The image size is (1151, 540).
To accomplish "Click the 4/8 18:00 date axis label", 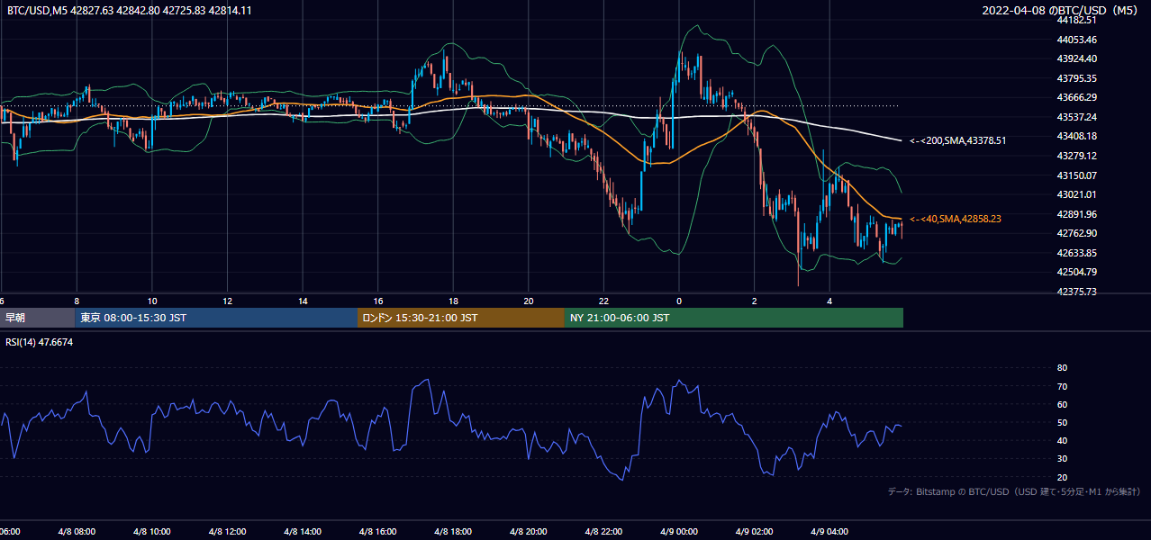I will click(453, 532).
